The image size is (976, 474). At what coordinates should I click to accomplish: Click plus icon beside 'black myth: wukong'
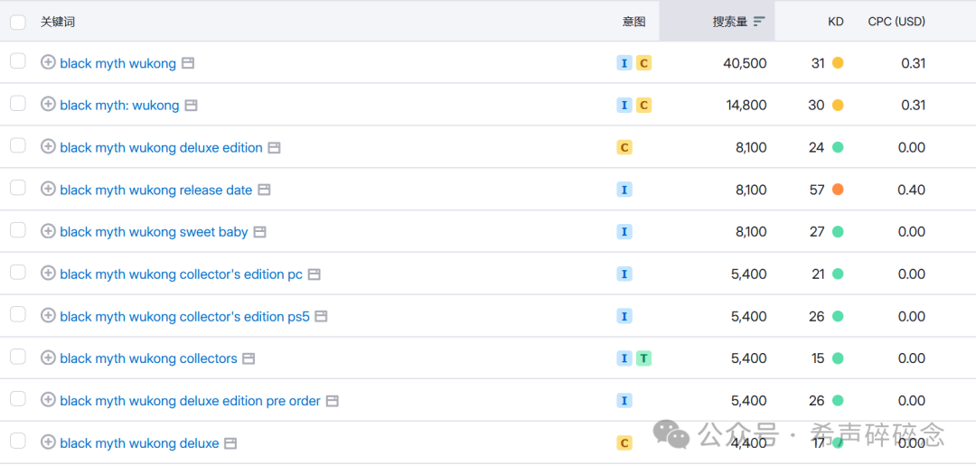tap(48, 104)
